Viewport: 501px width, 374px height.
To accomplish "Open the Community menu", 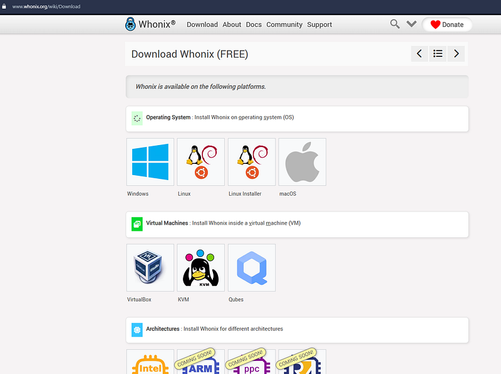I will (x=284, y=24).
